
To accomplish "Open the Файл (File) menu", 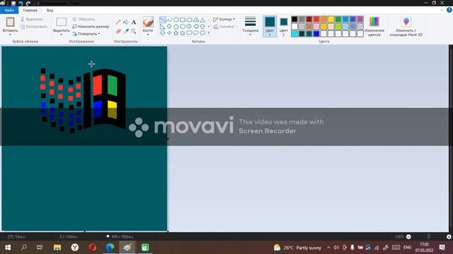I will pos(9,11).
